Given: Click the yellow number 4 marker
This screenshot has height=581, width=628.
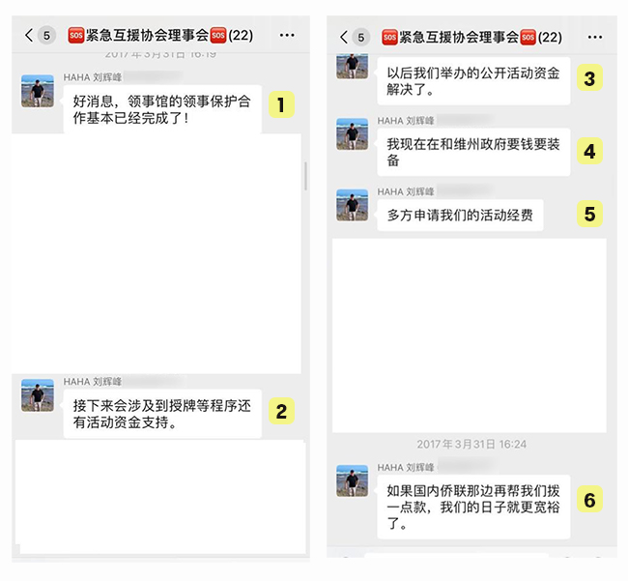Looking at the screenshot, I should [589, 151].
